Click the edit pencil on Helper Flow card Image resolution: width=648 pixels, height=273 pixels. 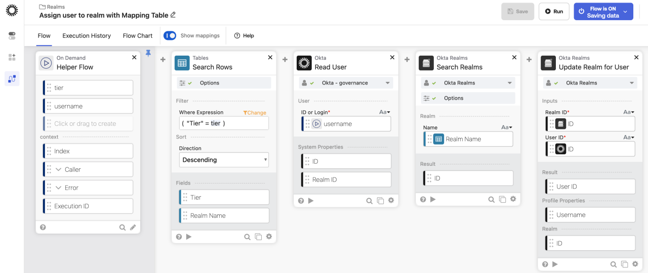133,227
